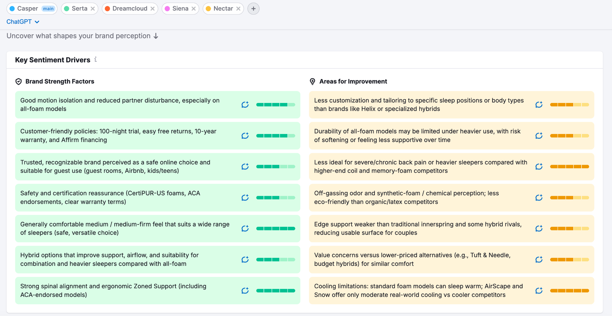Click AI icon on Hybrid options row
612x316 pixels.
click(x=245, y=260)
